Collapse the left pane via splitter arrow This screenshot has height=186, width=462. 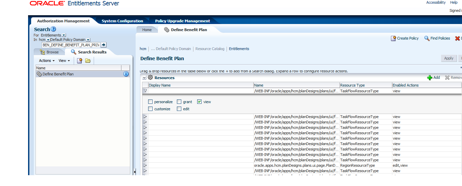coord(134,172)
